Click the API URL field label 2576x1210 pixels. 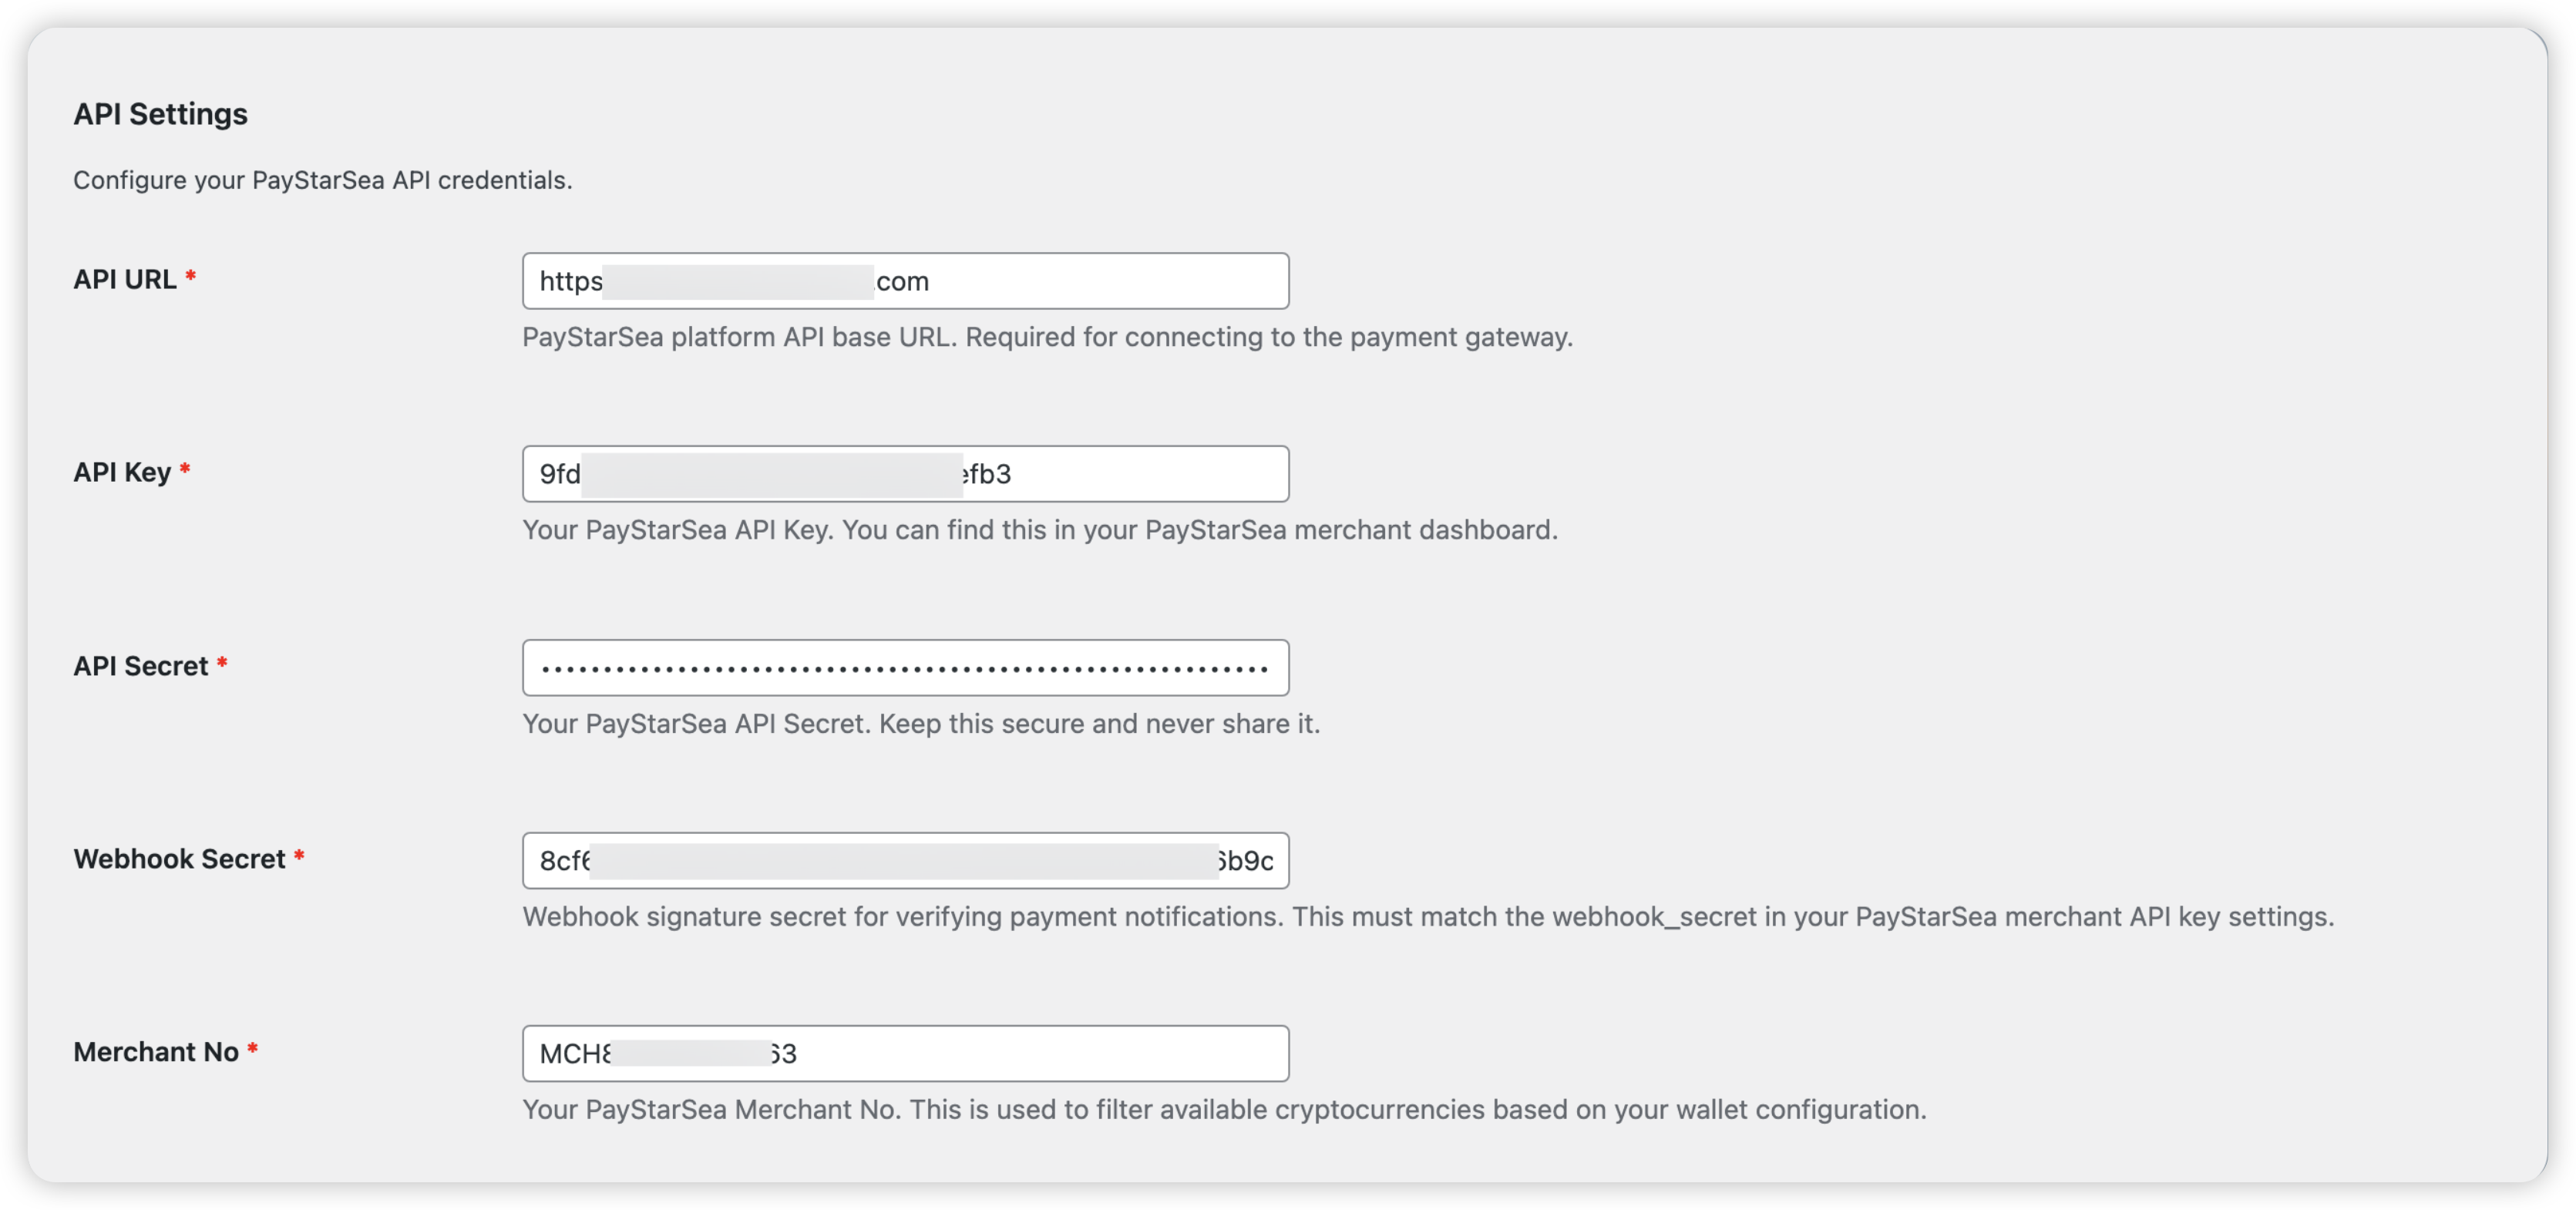[124, 279]
